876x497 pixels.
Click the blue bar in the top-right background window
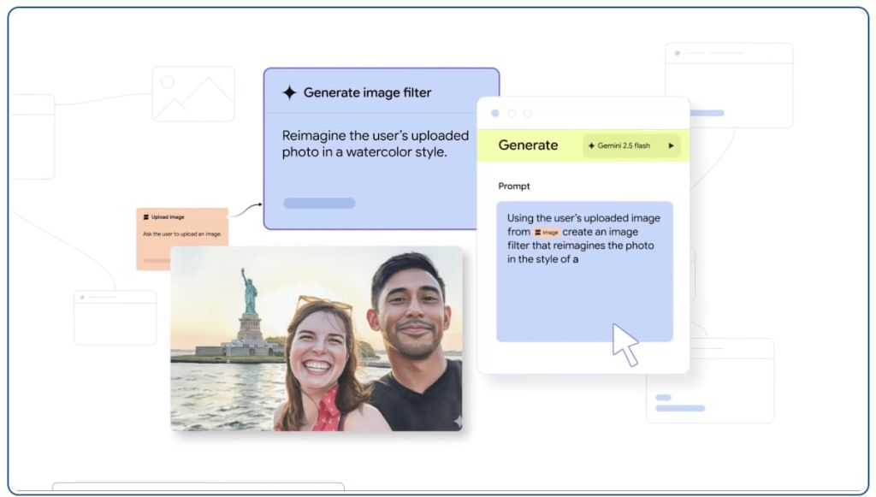(707, 113)
